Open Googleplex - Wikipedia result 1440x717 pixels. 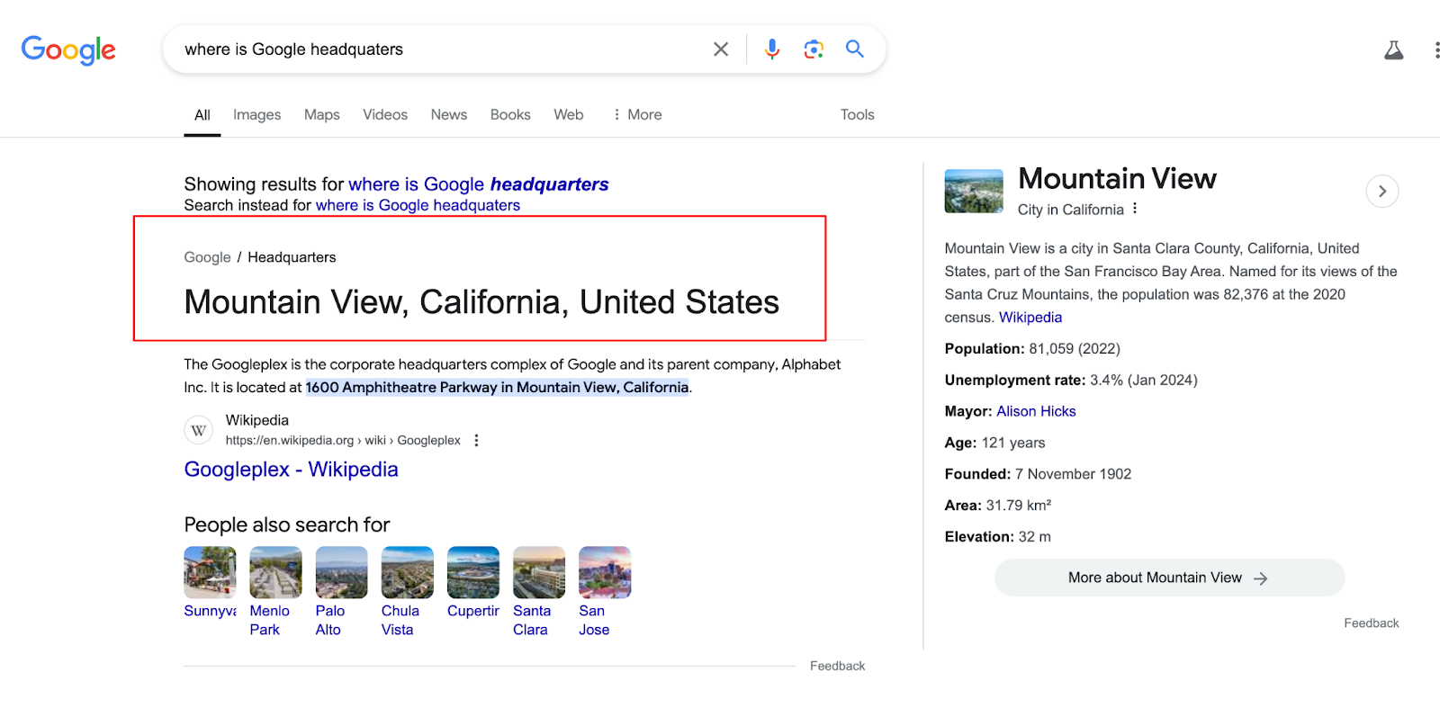point(292,470)
